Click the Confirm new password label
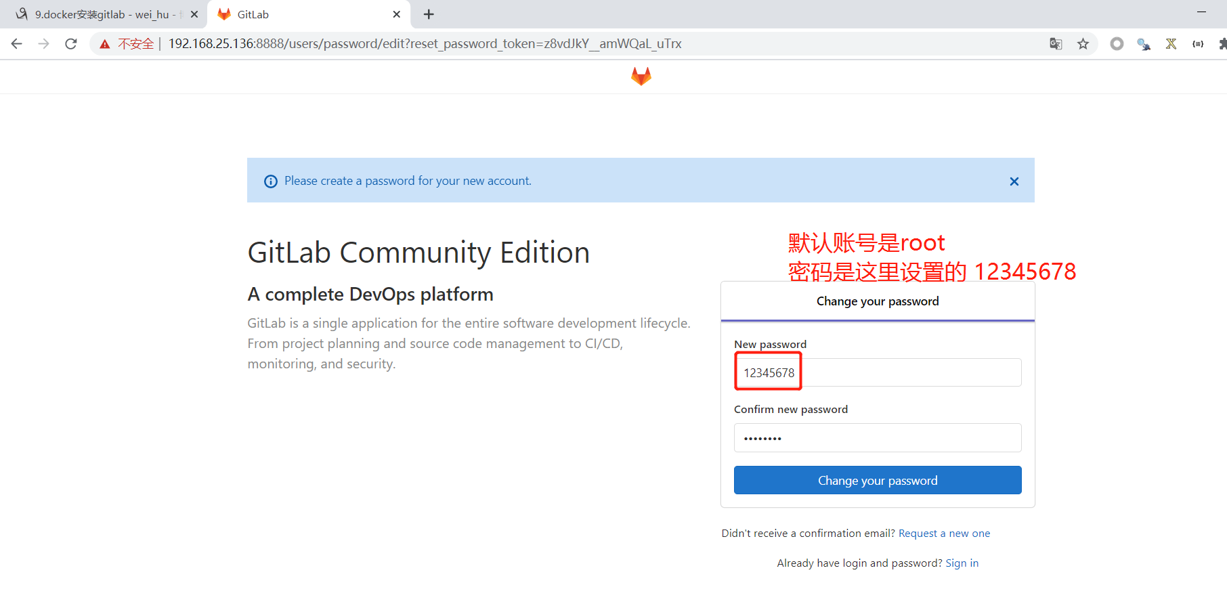Viewport: 1227px width, 606px height. [791, 409]
